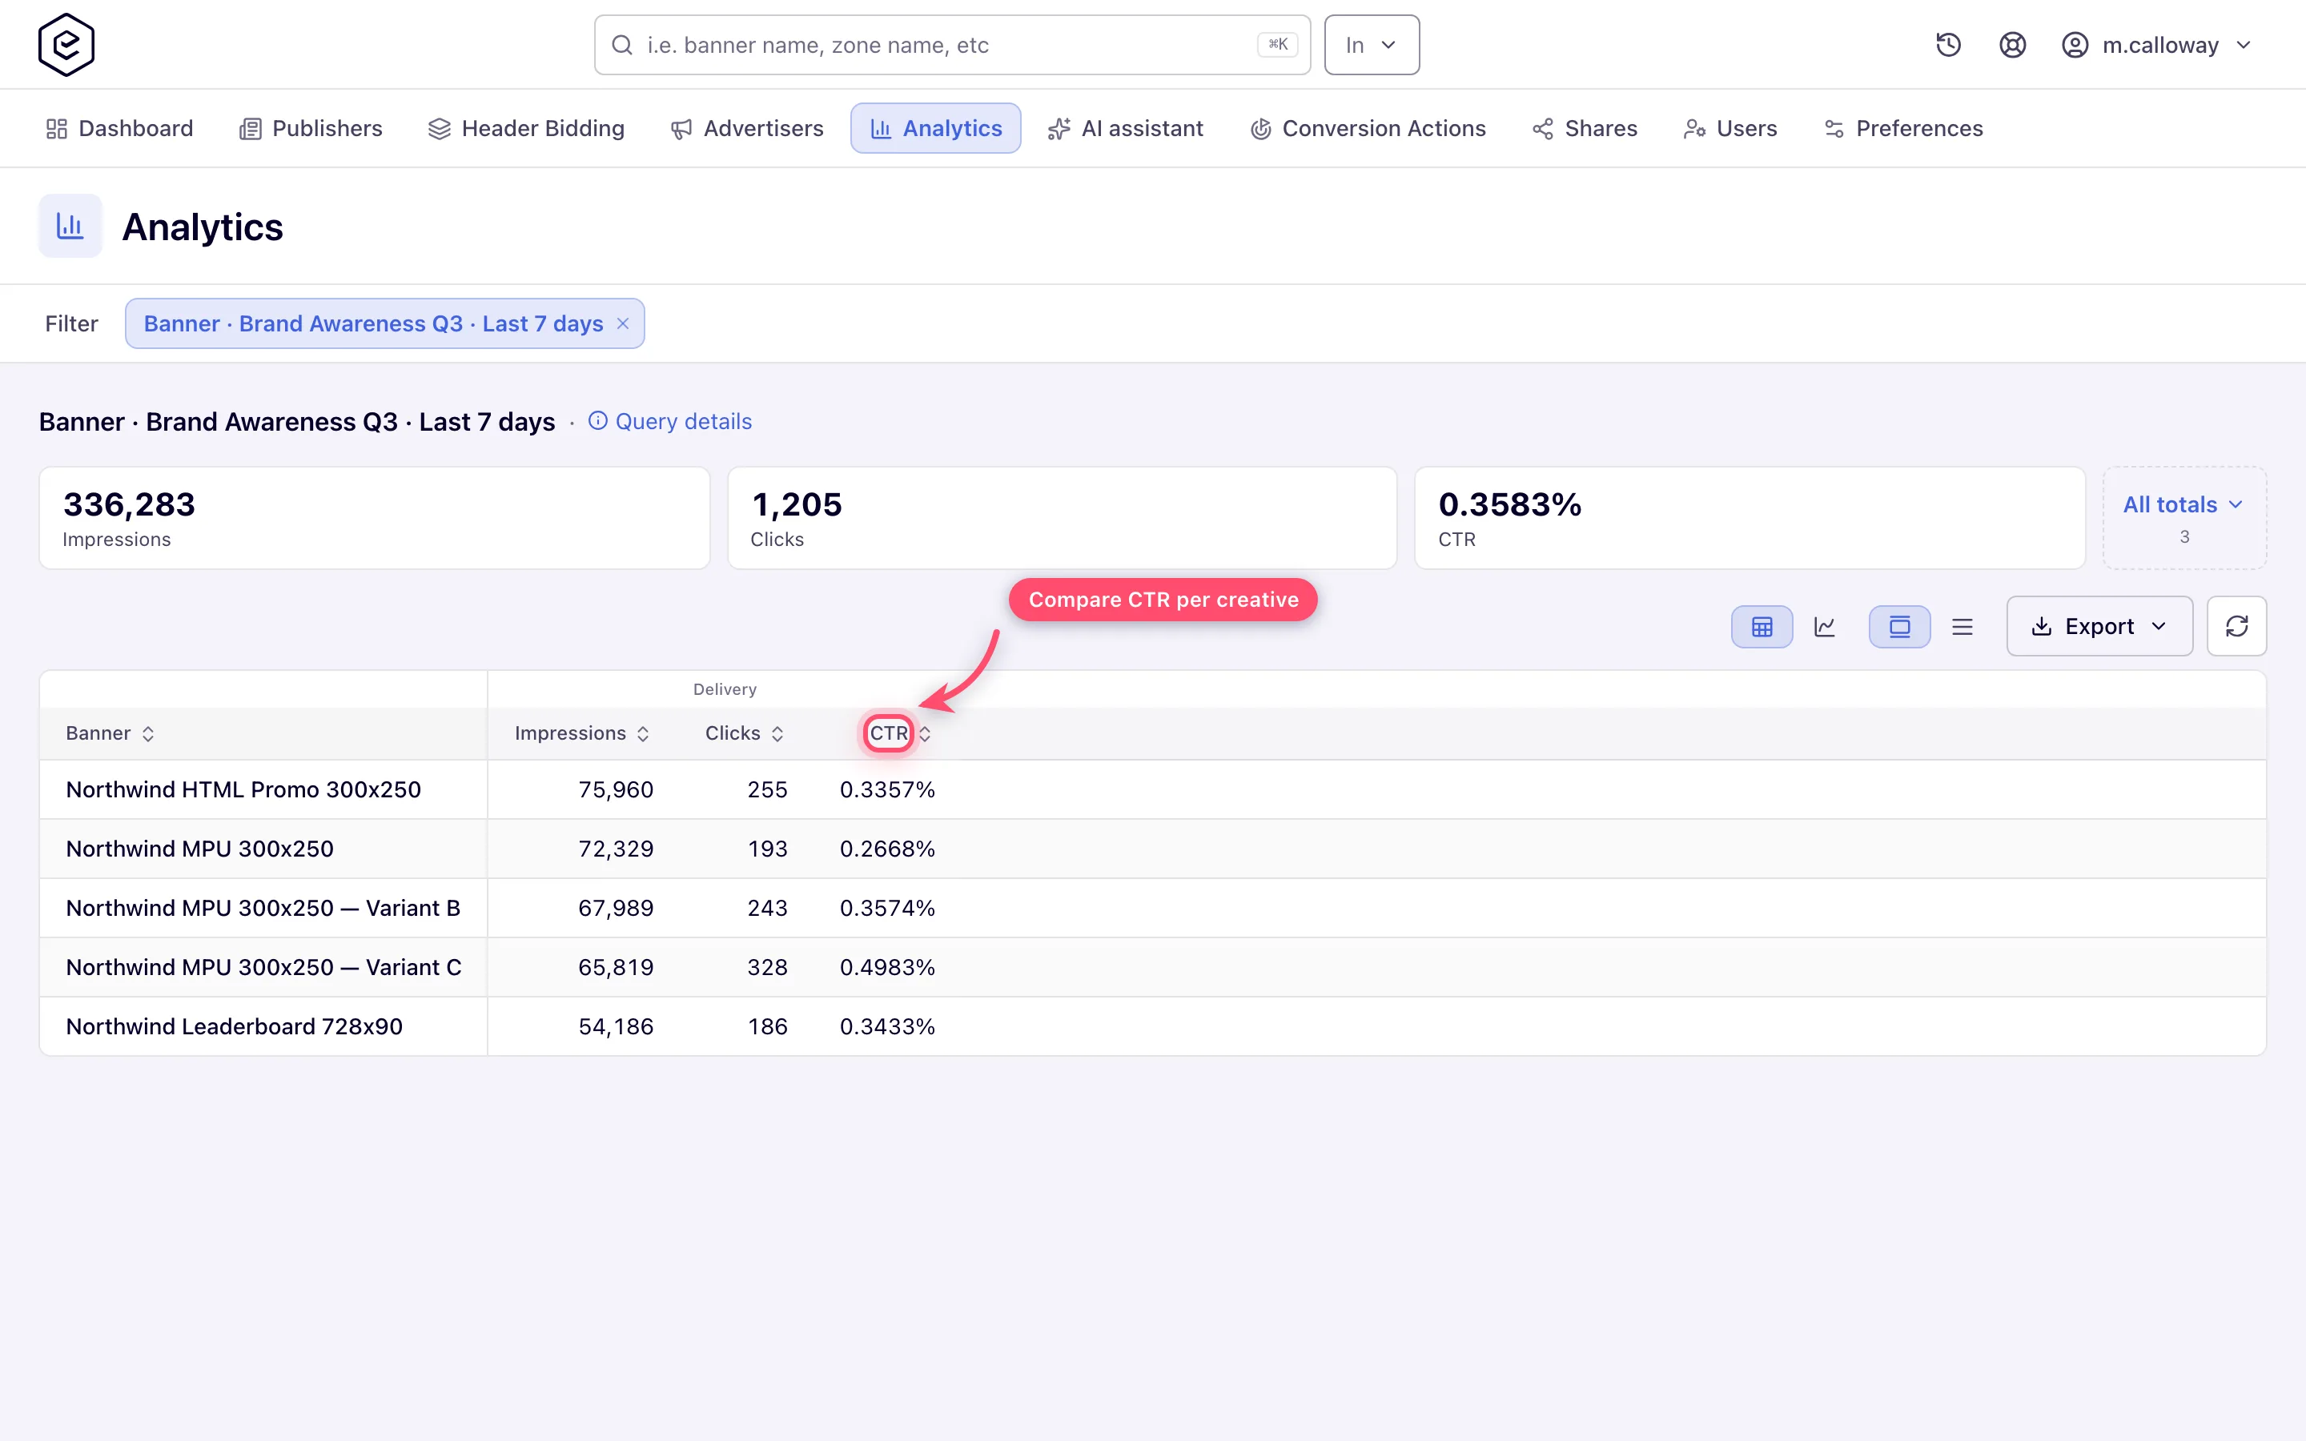Click the Analytics page header icon
2306x1441 pixels.
coord(70,226)
